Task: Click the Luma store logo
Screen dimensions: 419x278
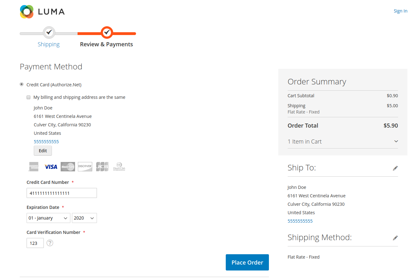Action: 42,11
